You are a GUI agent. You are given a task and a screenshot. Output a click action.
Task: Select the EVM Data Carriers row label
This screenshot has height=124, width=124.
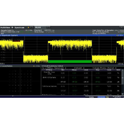[x=49, y=86]
